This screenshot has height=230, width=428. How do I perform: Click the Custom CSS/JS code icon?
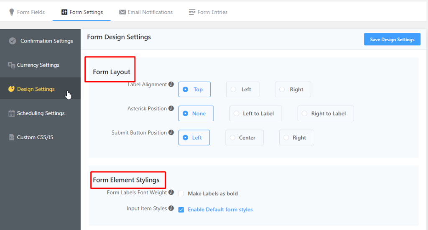pos(12,137)
